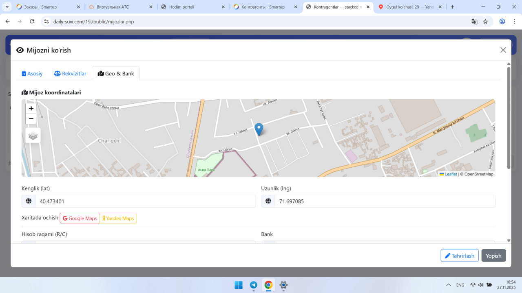Show hidden system tray icons
Viewport: 522px width, 293px height.
click(449, 285)
